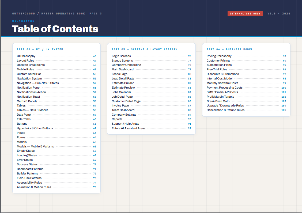Viewport: 302px width, 213px height.
Task: Go to Jobs Calendar entry
Action: point(151,92)
